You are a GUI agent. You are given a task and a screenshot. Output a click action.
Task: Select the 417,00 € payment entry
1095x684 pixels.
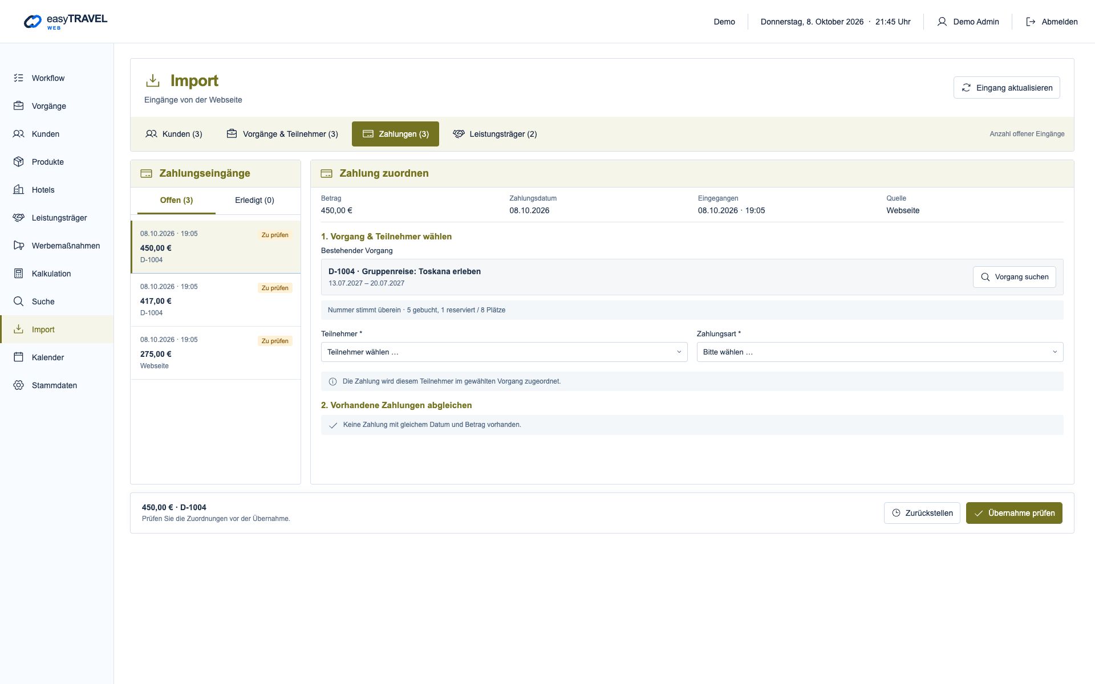216,300
